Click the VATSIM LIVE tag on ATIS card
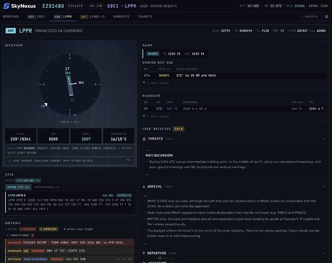The height and width of the screenshot is (263, 332). (x=124, y=196)
